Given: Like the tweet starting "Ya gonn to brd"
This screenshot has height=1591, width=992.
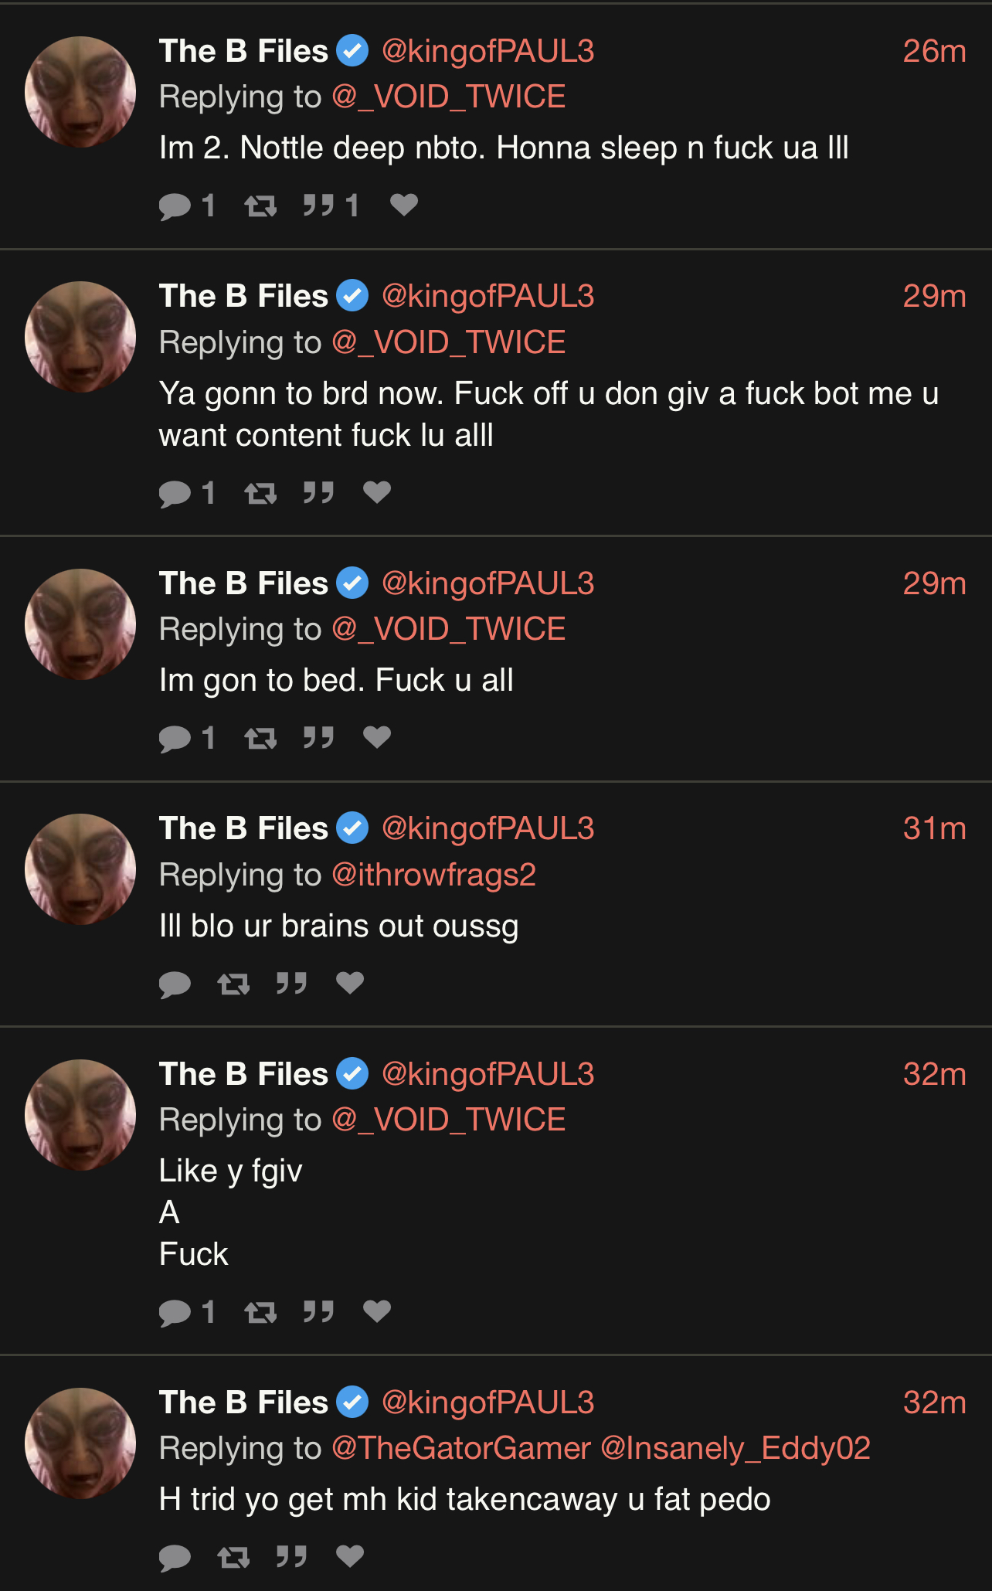Looking at the screenshot, I should [377, 492].
